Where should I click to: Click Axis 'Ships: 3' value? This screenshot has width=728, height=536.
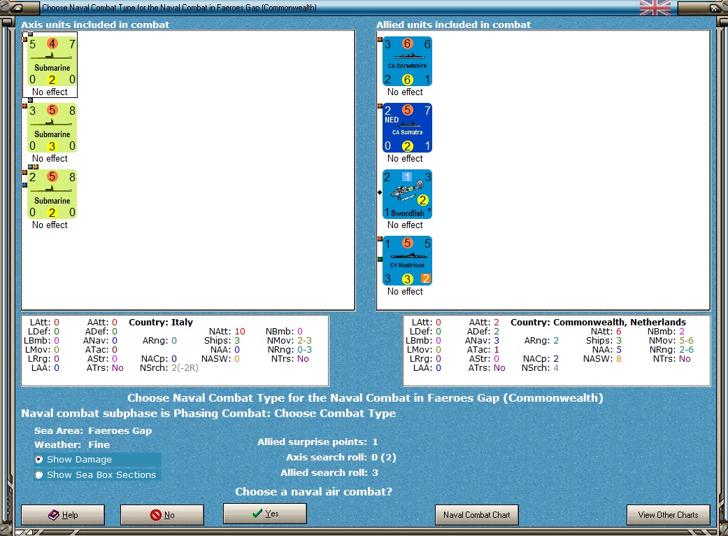[x=222, y=341]
